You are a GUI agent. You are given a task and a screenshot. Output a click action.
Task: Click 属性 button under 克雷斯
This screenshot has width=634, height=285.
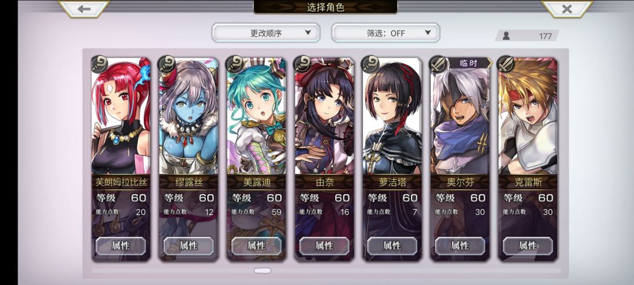(528, 246)
